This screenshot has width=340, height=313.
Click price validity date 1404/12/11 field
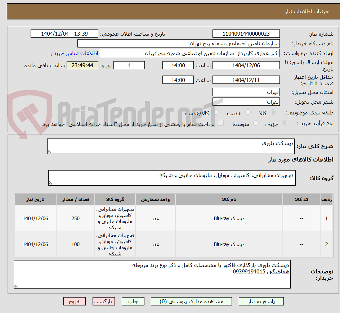pos(246,80)
